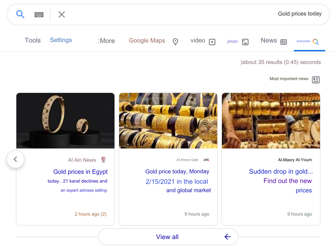Switch to the photo tab

point(233,42)
